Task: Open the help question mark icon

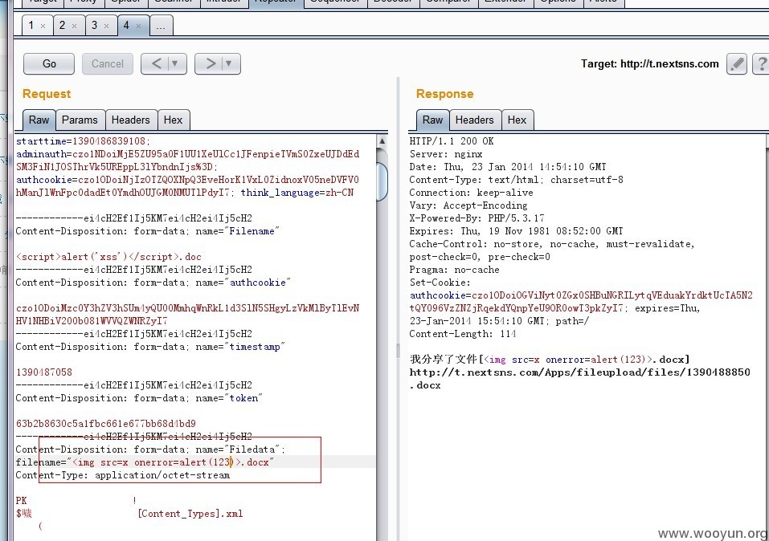Action: coord(762,63)
